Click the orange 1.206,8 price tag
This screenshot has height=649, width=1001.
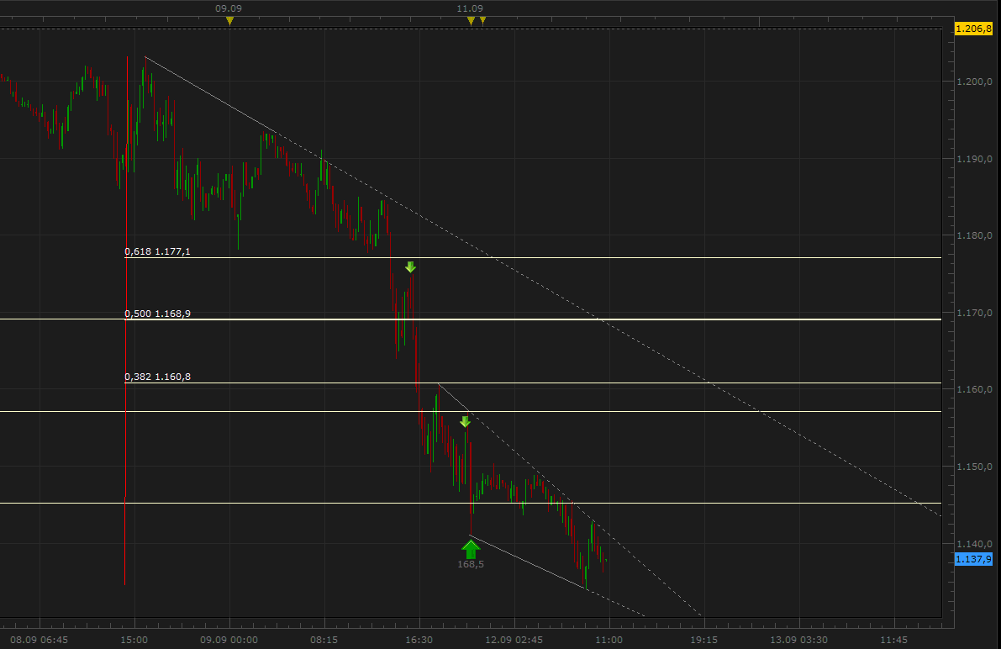[974, 29]
